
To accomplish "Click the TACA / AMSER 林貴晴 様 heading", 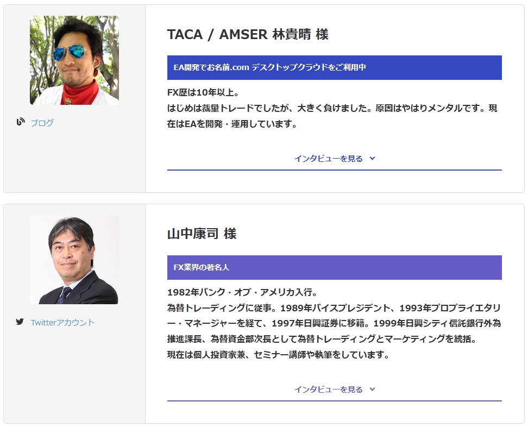I will (x=248, y=34).
